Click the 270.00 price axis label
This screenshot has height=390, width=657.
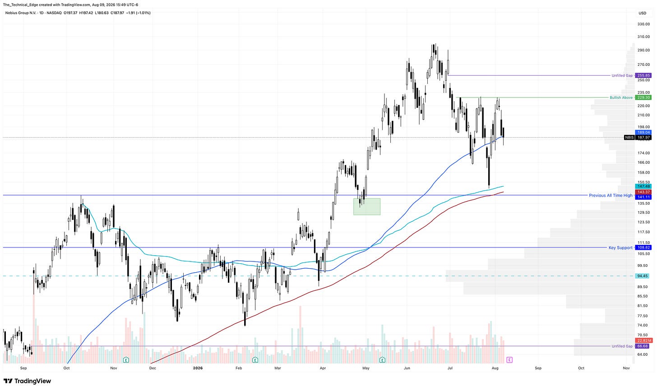(643, 64)
